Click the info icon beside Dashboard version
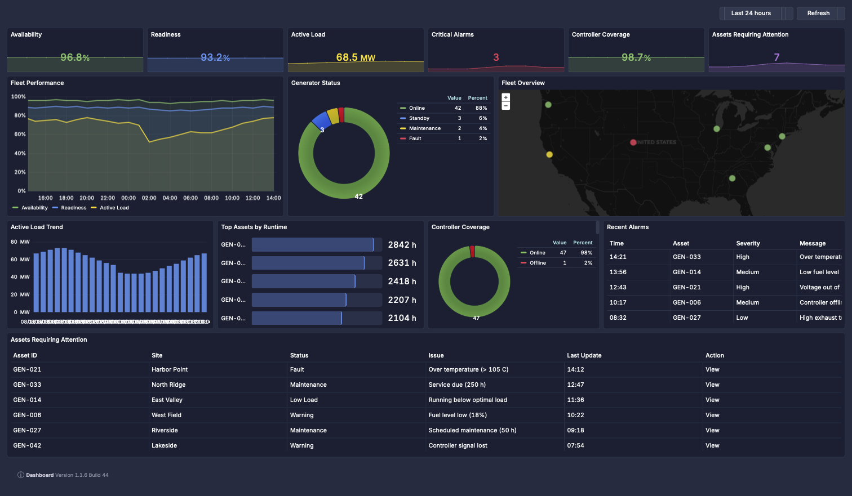This screenshot has width=852, height=496. 21,475
